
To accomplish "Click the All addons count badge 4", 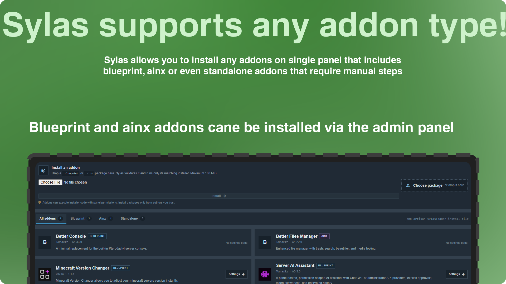I will [x=60, y=219].
